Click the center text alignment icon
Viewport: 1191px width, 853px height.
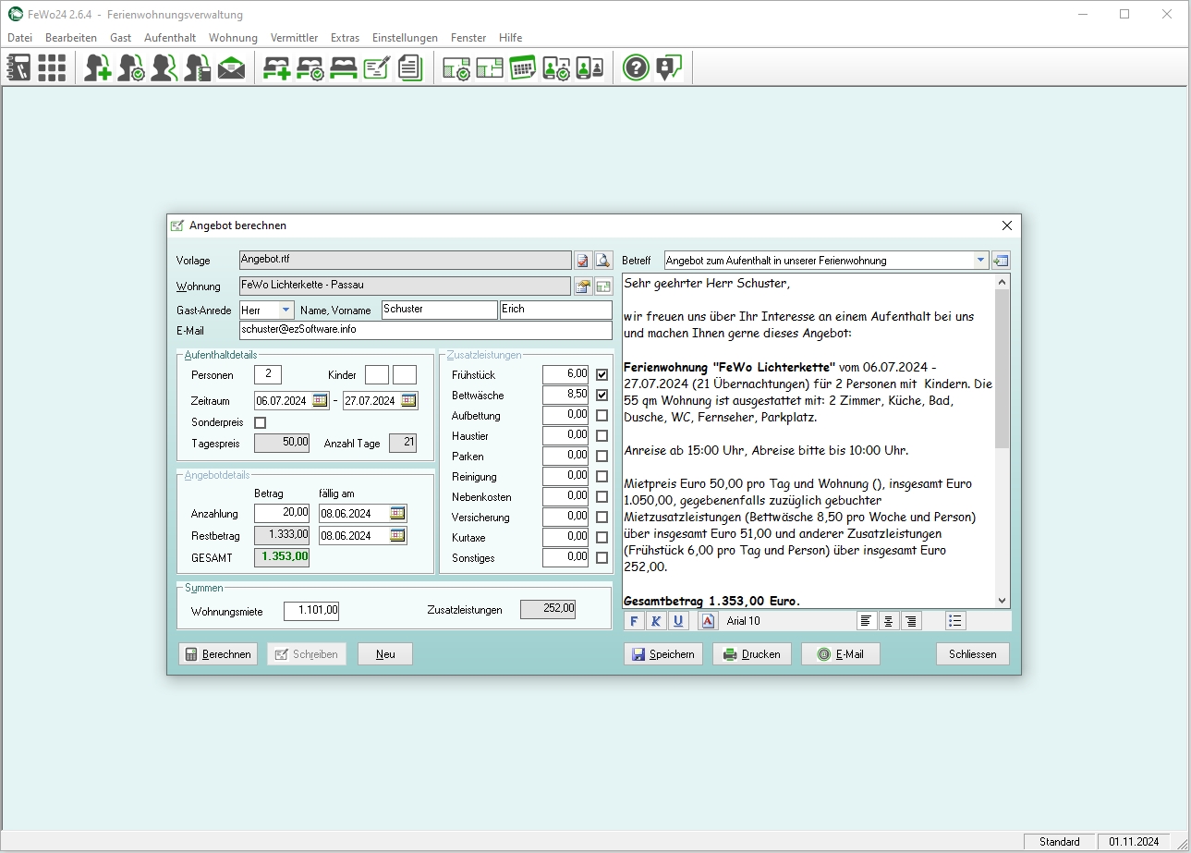(889, 621)
